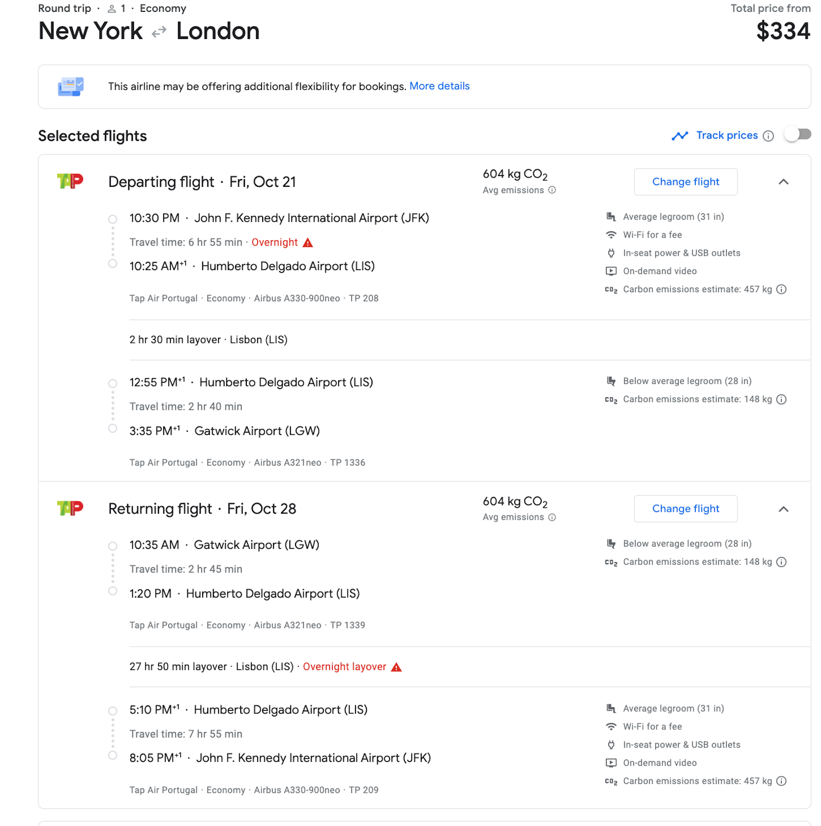This screenshot has height=826, width=821.
Task: Click the Average legroom icon
Action: point(611,216)
